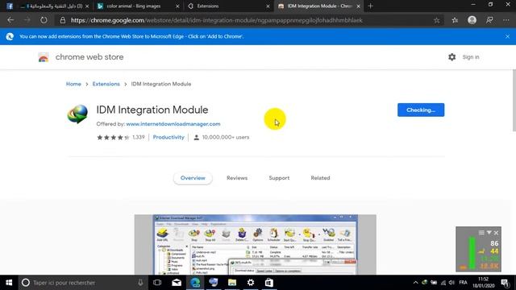516x290 pixels.
Task: Click the IDM Integration Module globe icon
Action: pyautogui.click(x=77, y=114)
